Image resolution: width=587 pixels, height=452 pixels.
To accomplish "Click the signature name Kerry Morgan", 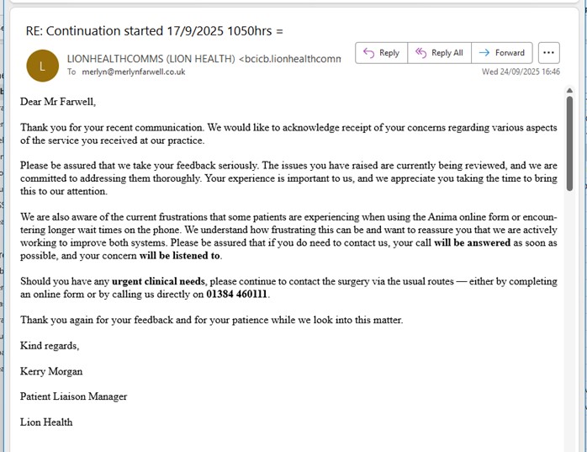I will pyautogui.click(x=51, y=371).
